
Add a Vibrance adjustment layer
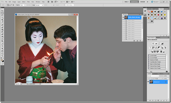click(x=150, y=48)
